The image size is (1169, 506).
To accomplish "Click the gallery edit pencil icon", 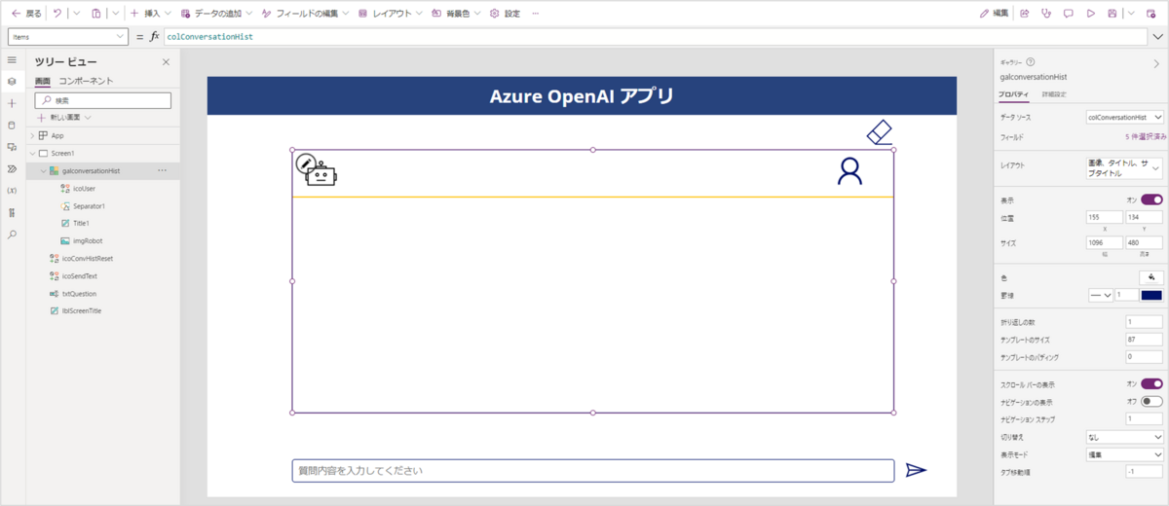I will [305, 163].
